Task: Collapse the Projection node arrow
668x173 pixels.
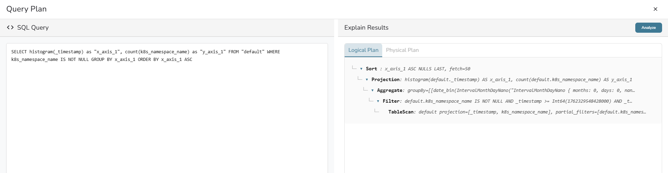Action: [367, 80]
